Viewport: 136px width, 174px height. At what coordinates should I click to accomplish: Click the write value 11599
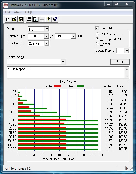[x=109, y=120]
